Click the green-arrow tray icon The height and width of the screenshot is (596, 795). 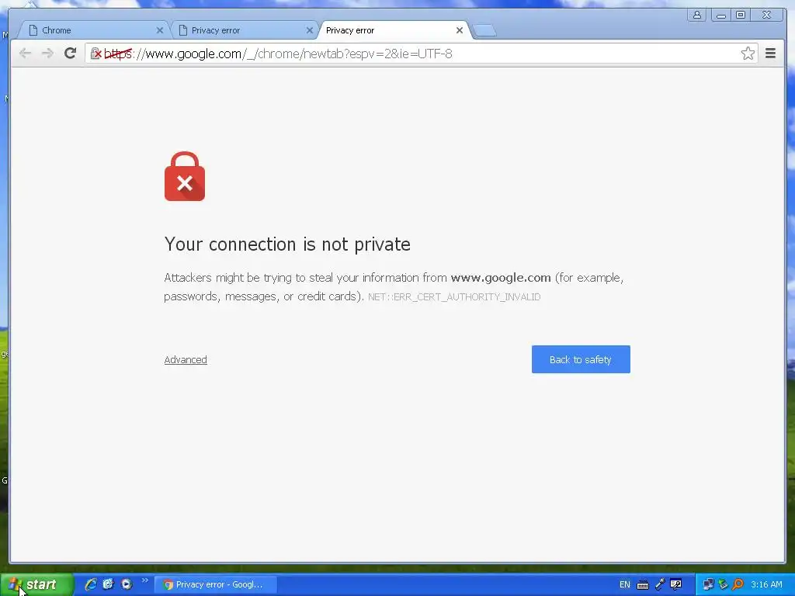723,584
